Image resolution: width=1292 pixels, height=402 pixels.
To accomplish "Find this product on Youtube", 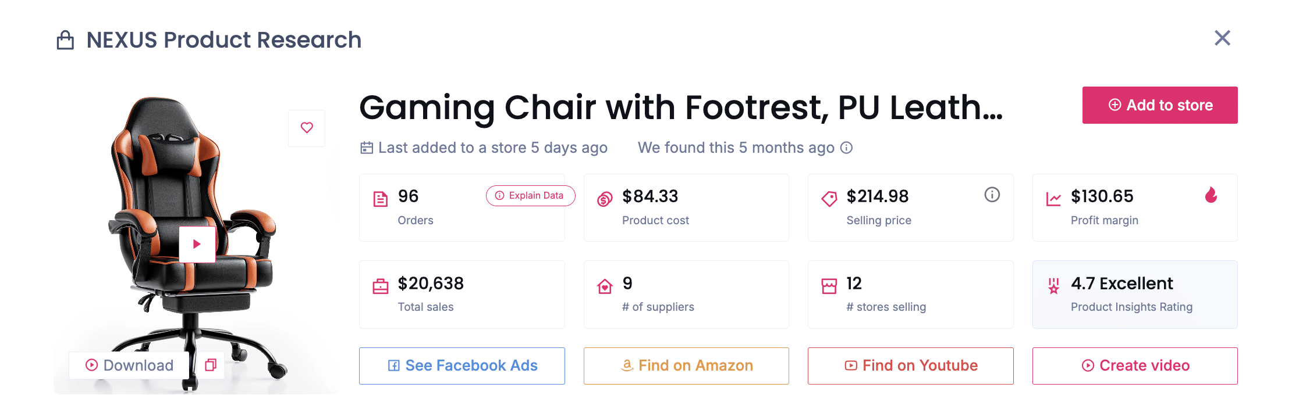I will click(910, 365).
